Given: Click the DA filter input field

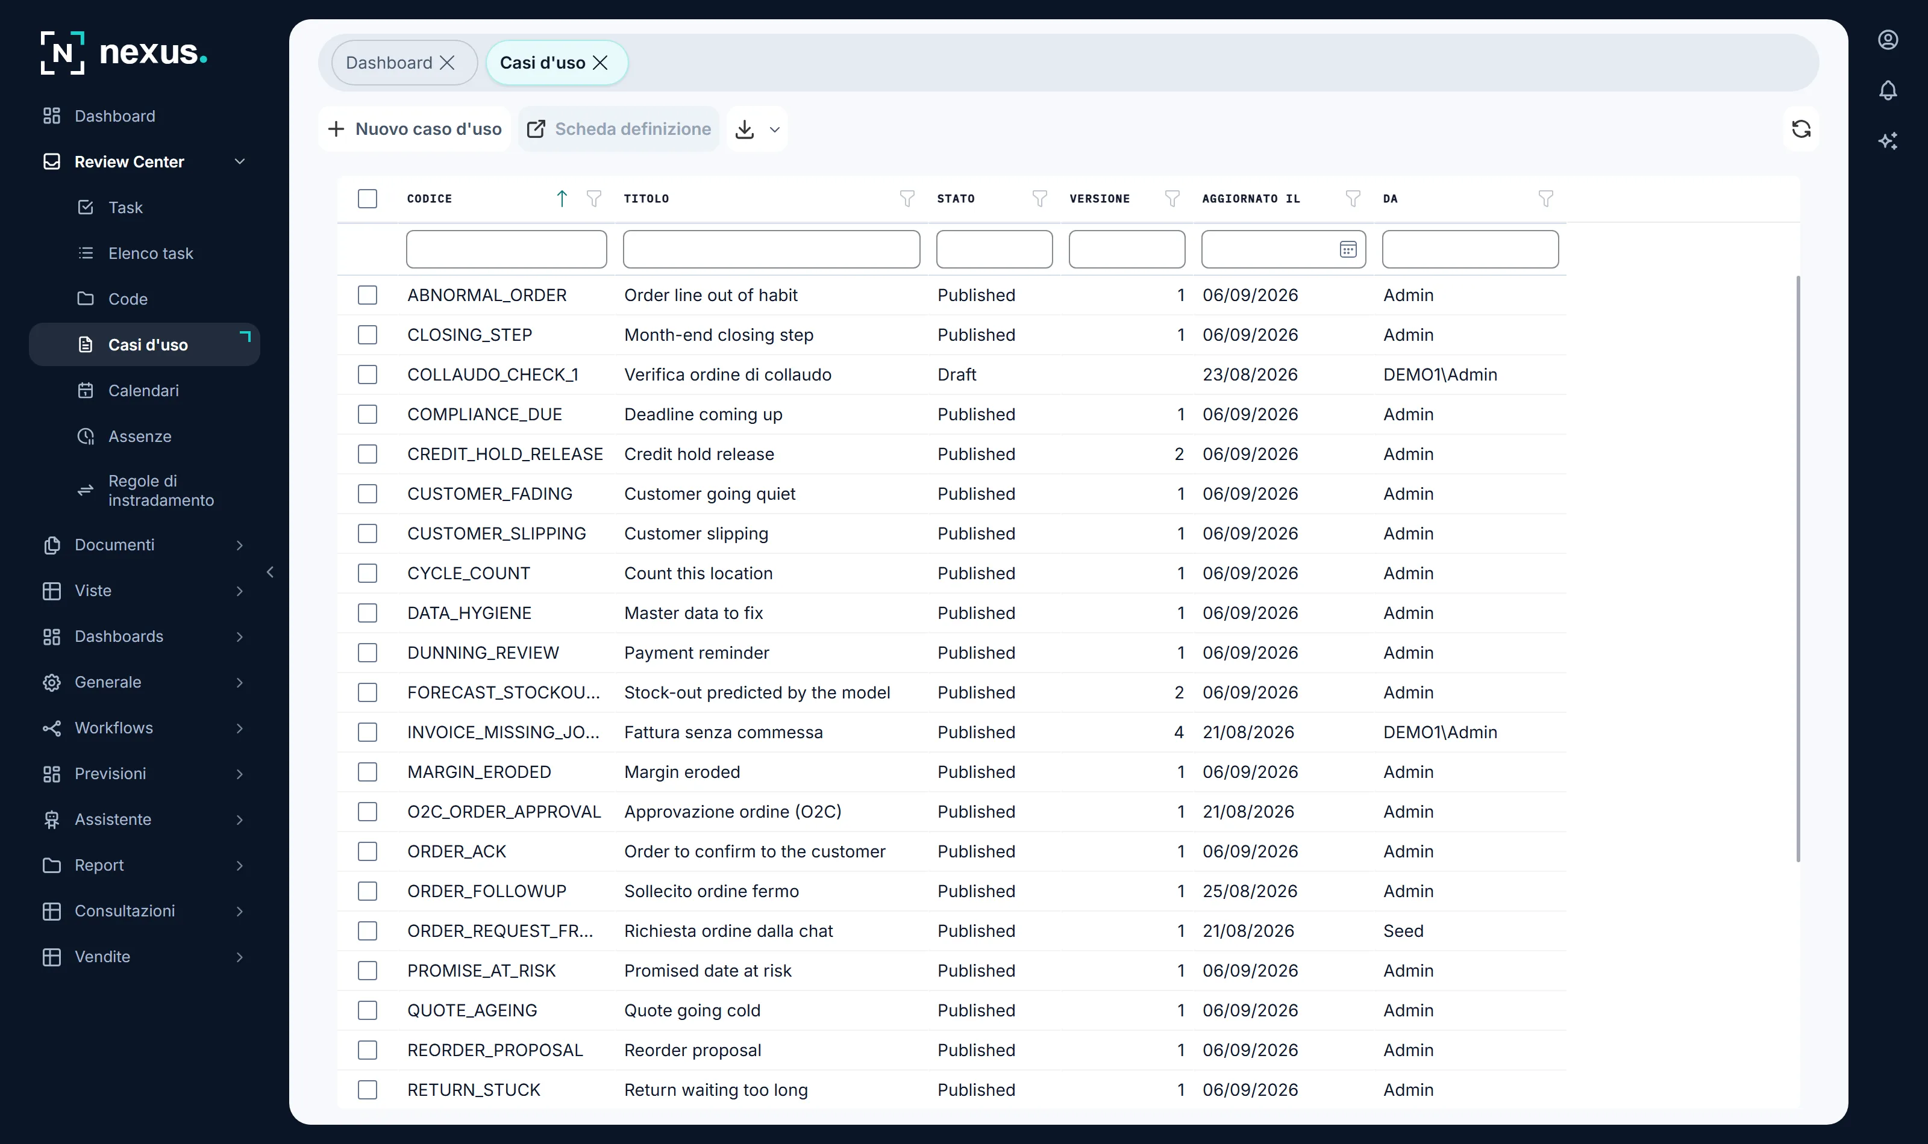Looking at the screenshot, I should [1470, 250].
